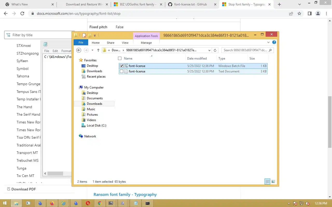Open the Tahoma font link in sidebar

pyautogui.click(x=23, y=76)
